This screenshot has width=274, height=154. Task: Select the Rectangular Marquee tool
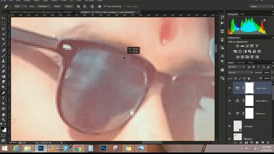3,24
